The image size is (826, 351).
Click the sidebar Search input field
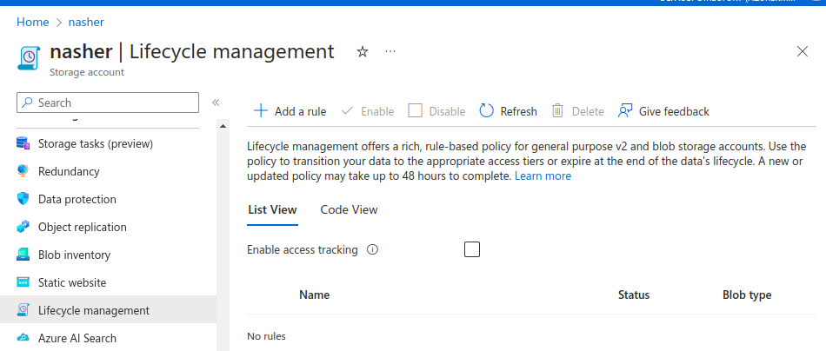113,103
